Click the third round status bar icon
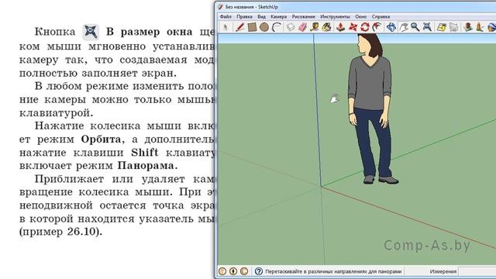This screenshot has width=496, height=279. point(244,271)
